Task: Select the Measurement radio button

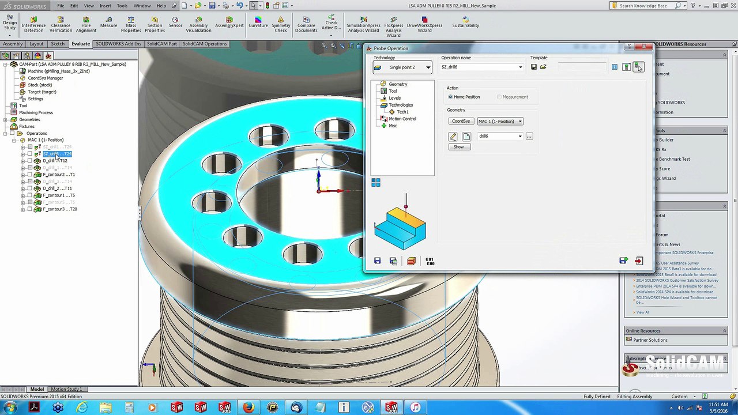Action: tap(499, 97)
